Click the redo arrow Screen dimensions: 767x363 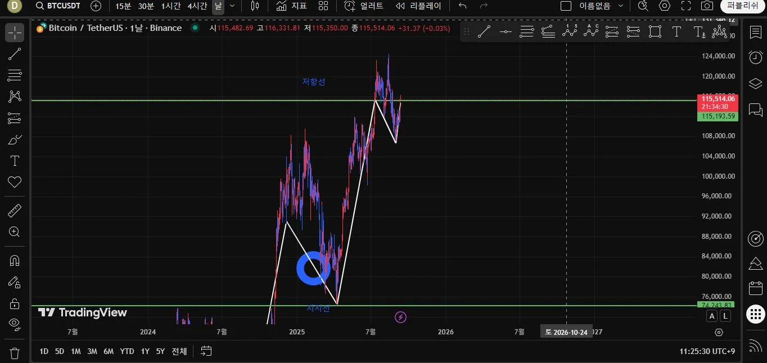click(x=484, y=6)
